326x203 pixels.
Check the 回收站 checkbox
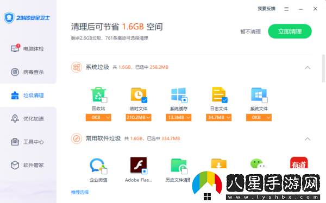pyautogui.click(x=104, y=100)
